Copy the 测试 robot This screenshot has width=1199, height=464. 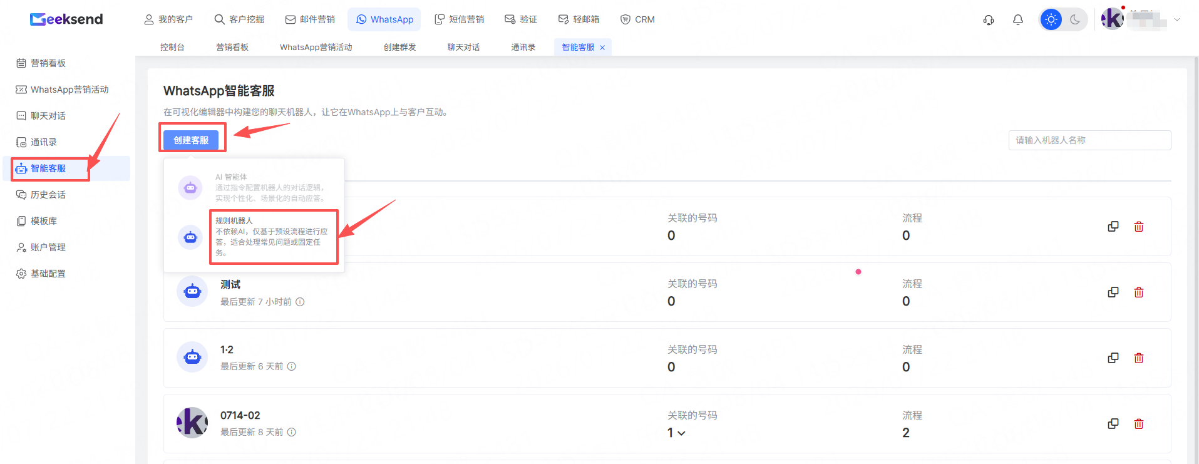coord(1113,292)
